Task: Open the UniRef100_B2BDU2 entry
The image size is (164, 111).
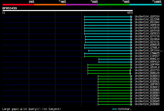Action: pos(147,79)
